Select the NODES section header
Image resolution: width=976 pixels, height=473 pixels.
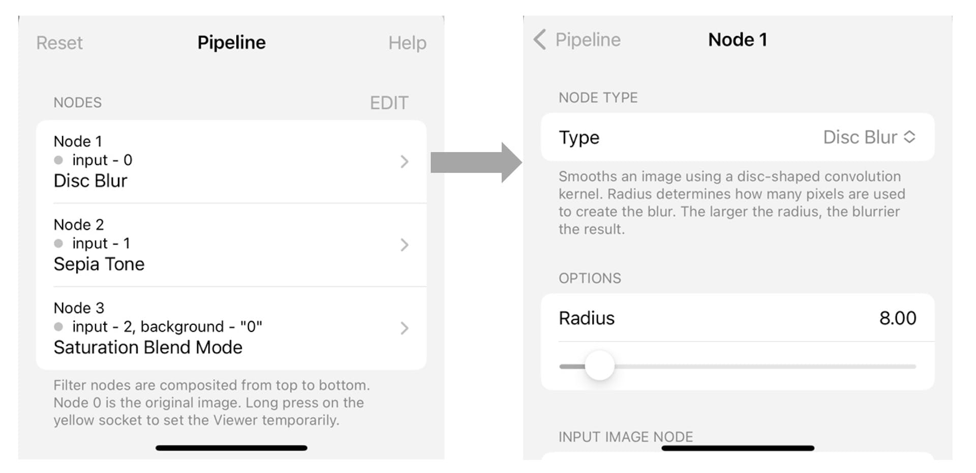pos(77,103)
